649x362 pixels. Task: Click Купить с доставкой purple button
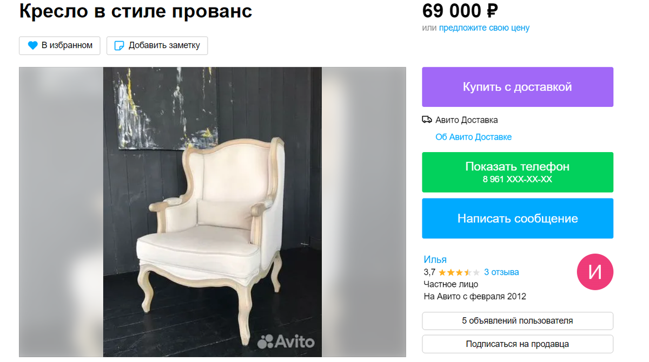click(x=518, y=87)
